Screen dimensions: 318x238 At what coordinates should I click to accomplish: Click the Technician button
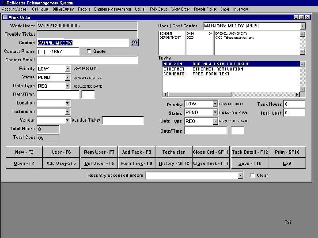coord(174,152)
